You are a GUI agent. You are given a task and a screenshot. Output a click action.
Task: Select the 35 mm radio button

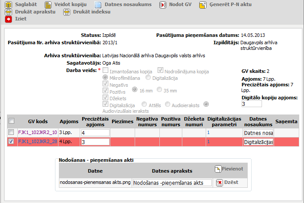(x=160, y=90)
